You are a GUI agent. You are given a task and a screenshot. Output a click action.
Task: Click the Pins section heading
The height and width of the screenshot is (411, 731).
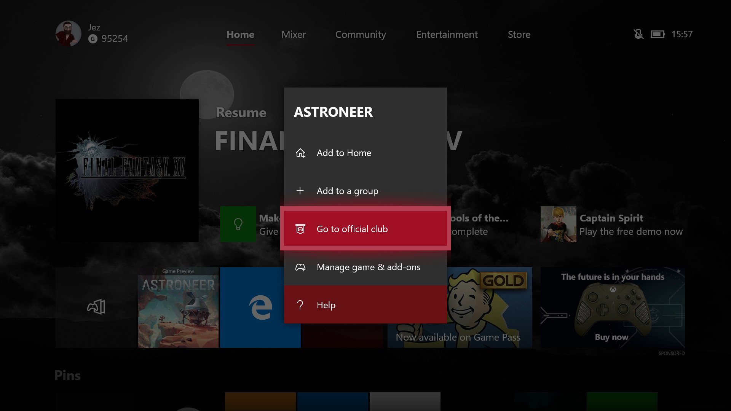click(67, 376)
